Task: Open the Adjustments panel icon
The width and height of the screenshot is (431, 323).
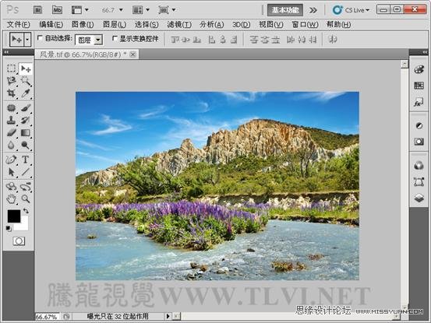Action: click(419, 125)
